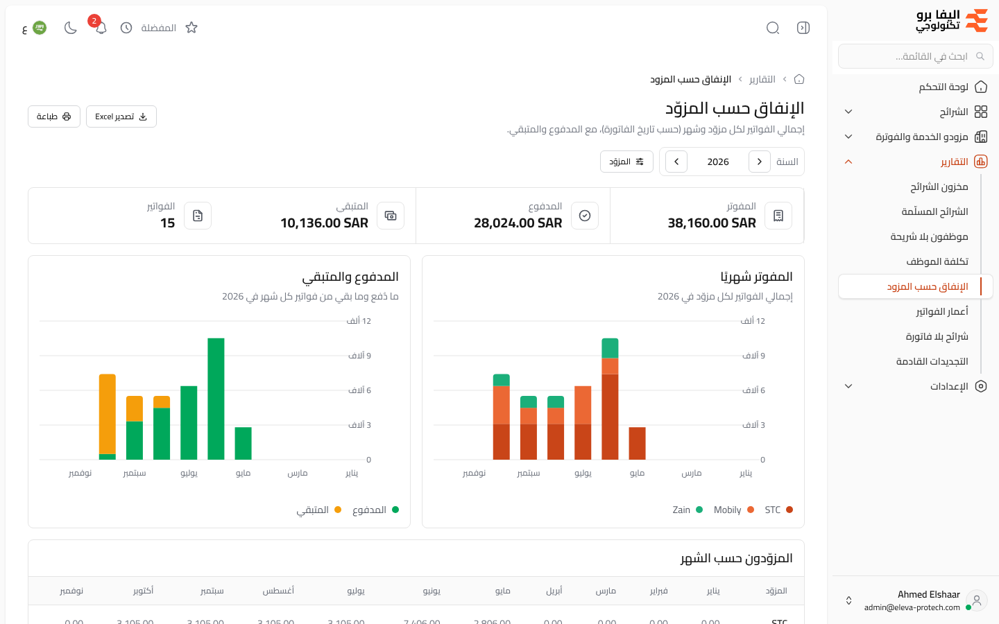Open notifications bell with badge 2
The image size is (999, 624).
(101, 28)
